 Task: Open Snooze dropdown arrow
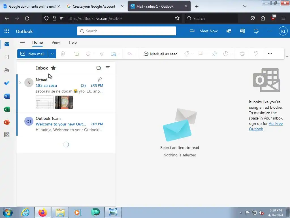pos(231,54)
